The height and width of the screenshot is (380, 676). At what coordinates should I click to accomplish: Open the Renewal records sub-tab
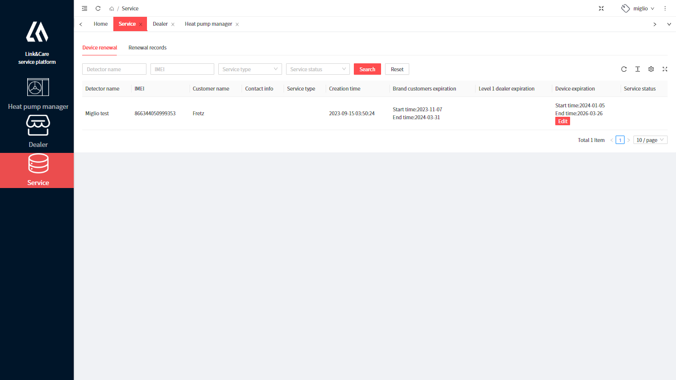coord(147,47)
